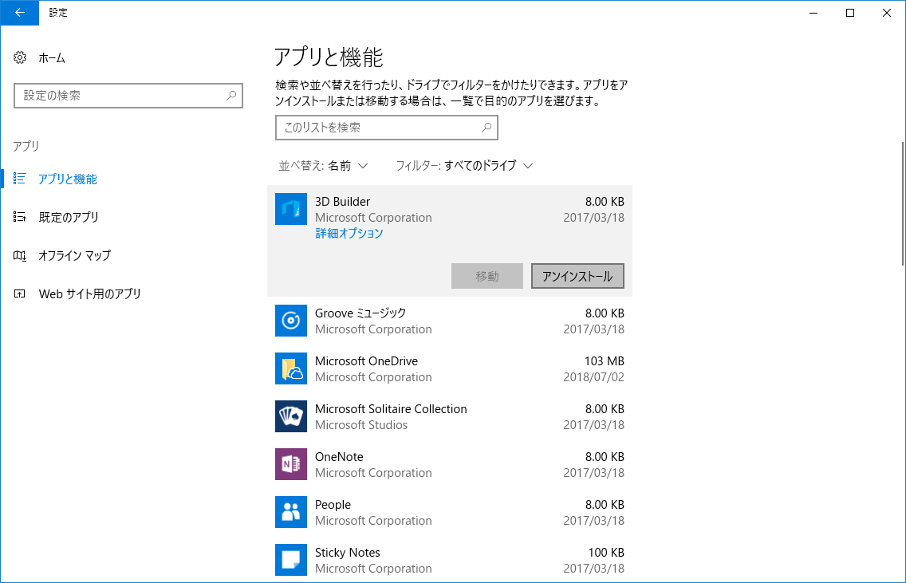This screenshot has width=906, height=583.
Task: Go back using the back arrow
Action: (20, 13)
